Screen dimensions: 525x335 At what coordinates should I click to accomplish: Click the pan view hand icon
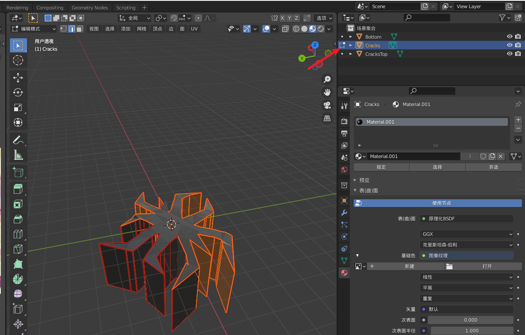pyautogui.click(x=327, y=92)
